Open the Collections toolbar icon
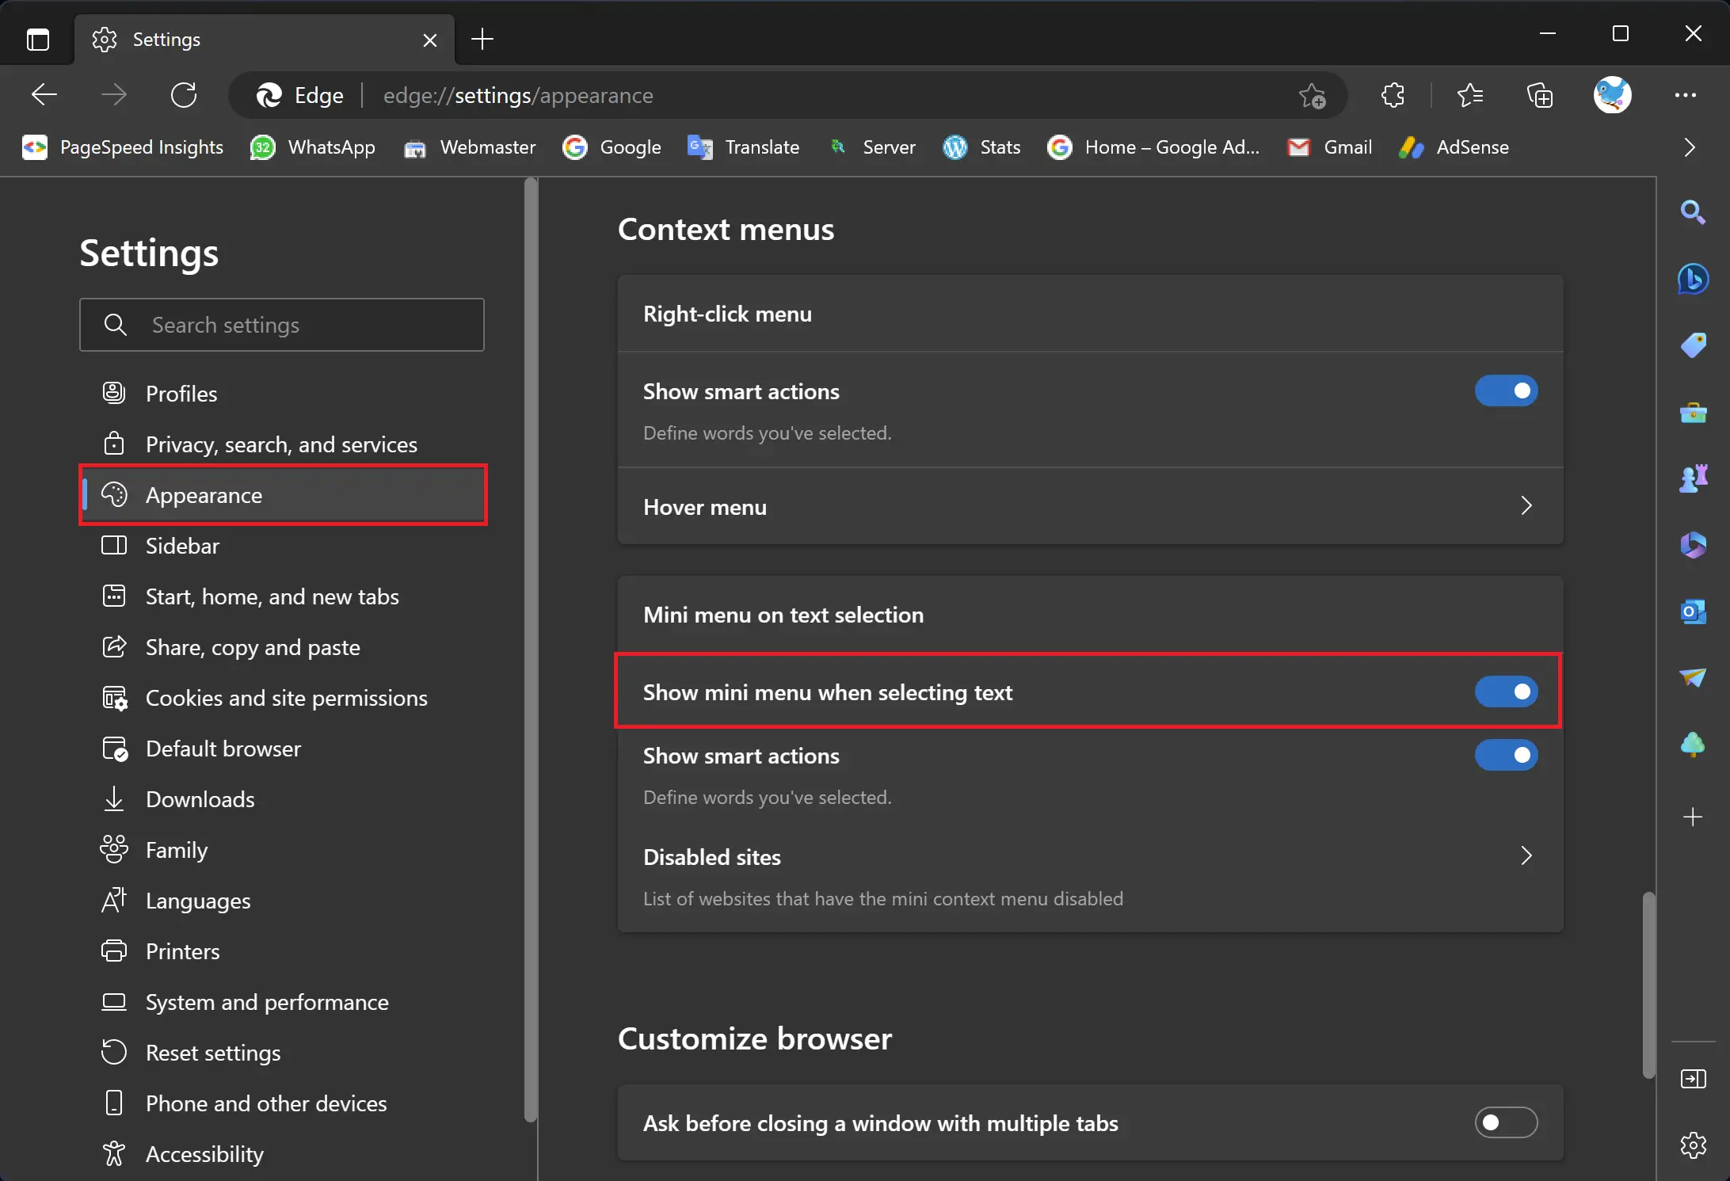 tap(1540, 96)
